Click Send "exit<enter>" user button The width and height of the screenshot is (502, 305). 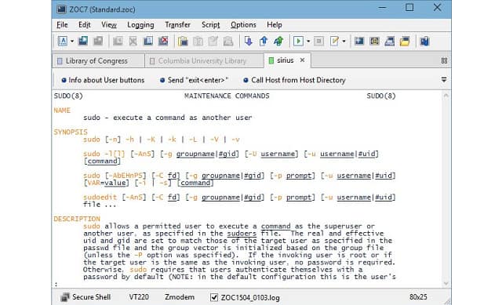[x=194, y=80]
